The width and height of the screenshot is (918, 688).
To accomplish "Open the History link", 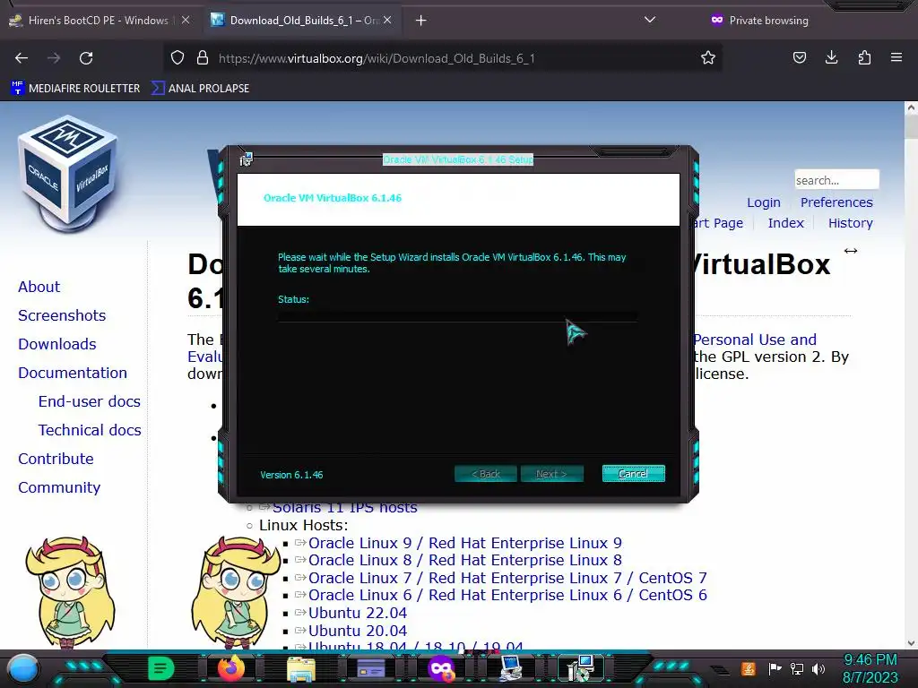I will click(x=850, y=223).
